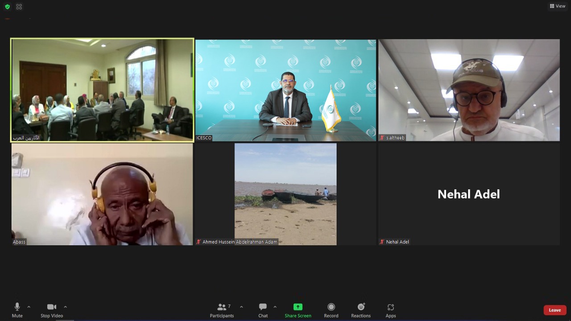571x321 pixels.
Task: Open the Reactions menu
Action: click(361, 310)
